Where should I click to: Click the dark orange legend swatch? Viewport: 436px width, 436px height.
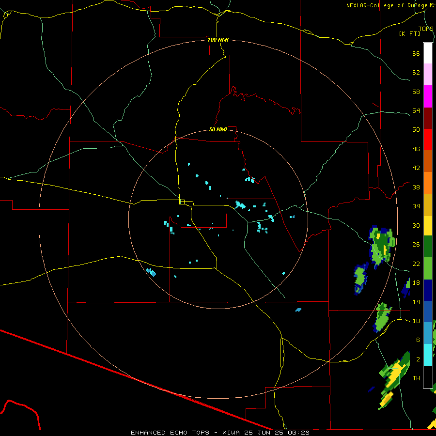pos(428,161)
